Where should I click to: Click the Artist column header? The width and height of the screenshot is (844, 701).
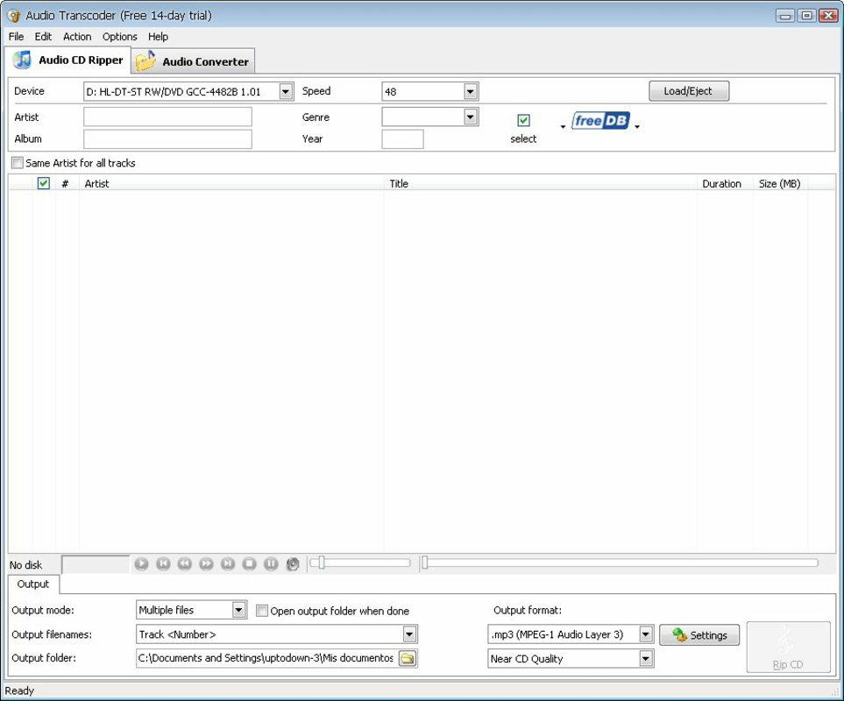tap(231, 183)
